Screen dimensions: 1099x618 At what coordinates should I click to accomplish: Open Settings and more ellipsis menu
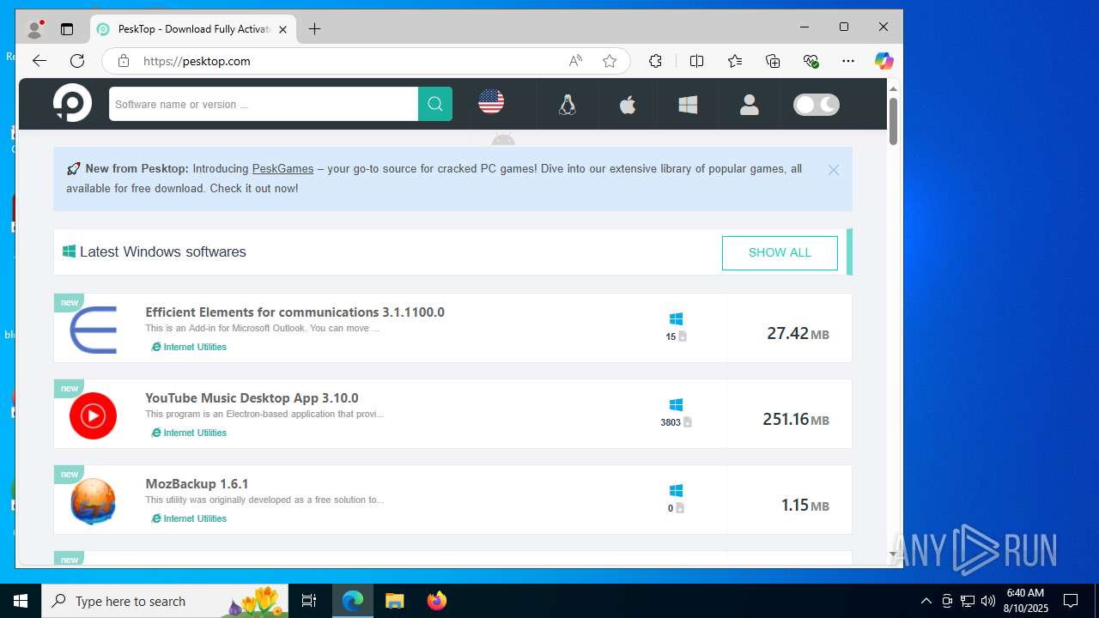point(848,61)
